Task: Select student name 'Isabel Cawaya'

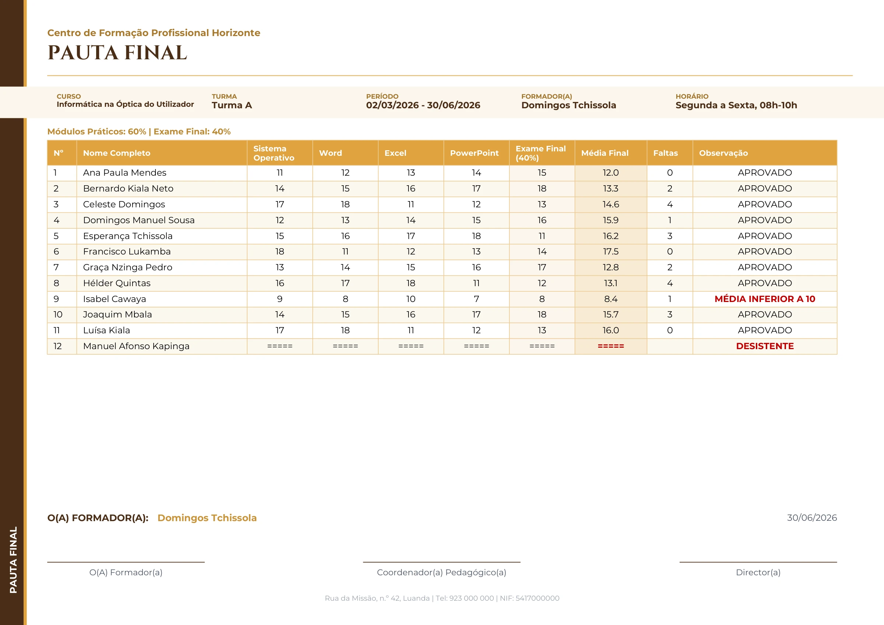Action: pos(114,299)
